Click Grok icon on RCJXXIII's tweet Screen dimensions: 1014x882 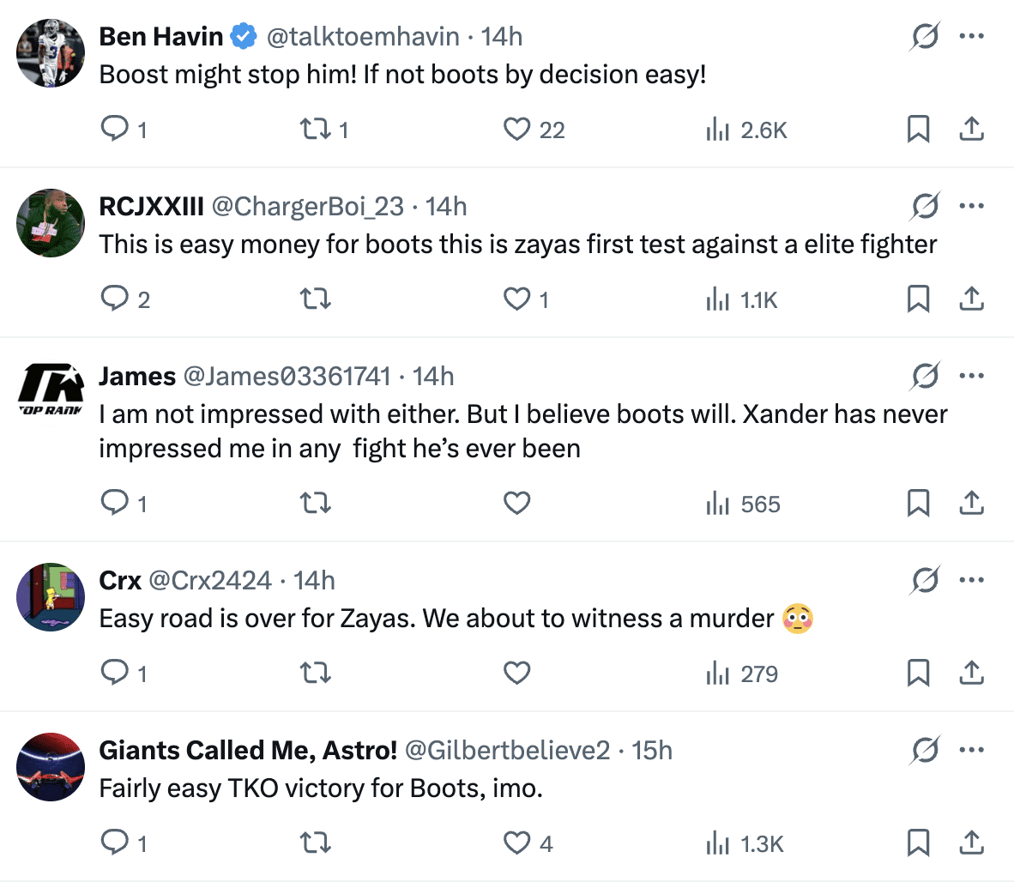pos(925,207)
